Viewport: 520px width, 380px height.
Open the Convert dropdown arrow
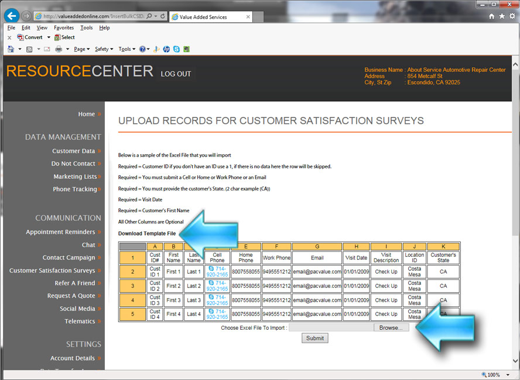point(49,37)
